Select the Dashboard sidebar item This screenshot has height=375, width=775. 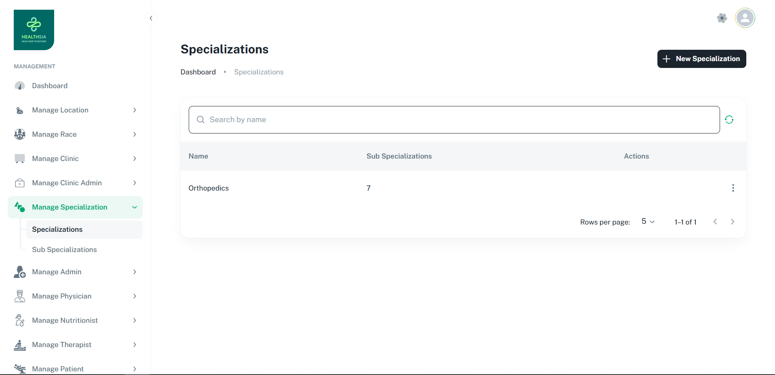point(50,86)
